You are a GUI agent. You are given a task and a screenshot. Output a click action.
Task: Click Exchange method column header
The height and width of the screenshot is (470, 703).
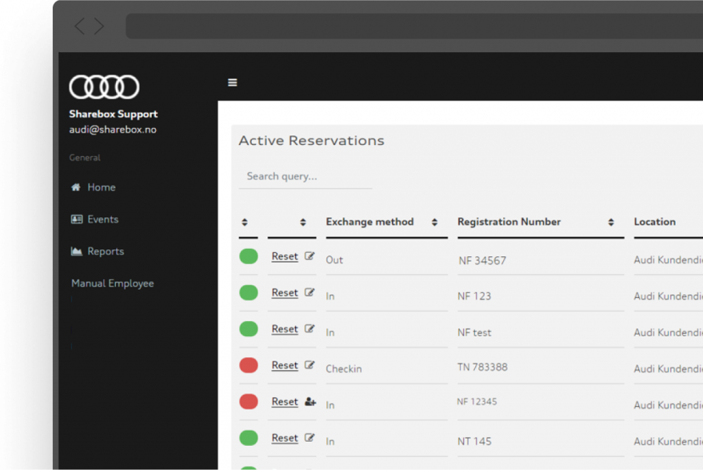(x=370, y=222)
